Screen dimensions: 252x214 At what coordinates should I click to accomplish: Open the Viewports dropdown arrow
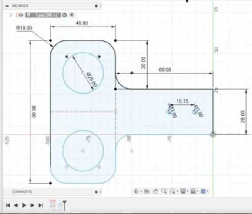pos(208,191)
